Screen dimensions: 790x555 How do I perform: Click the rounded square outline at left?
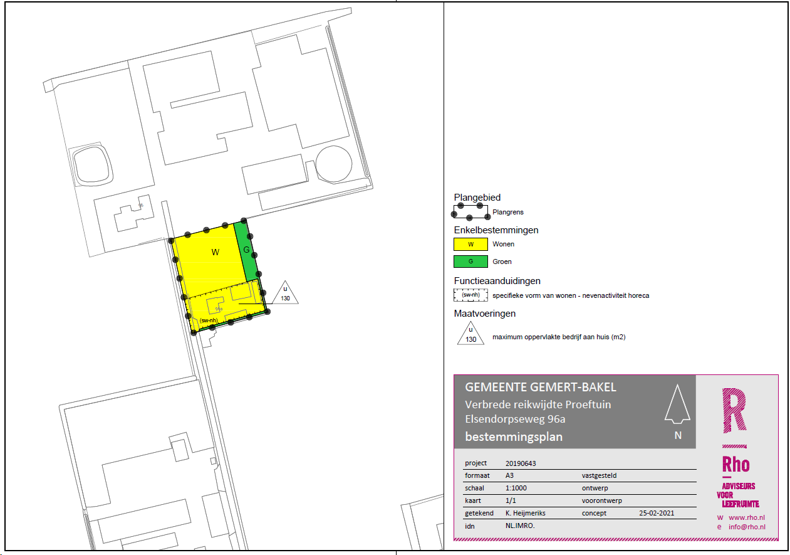(93, 166)
